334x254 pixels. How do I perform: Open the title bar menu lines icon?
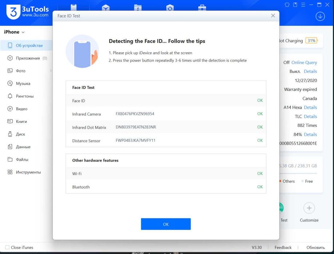coord(303,5)
